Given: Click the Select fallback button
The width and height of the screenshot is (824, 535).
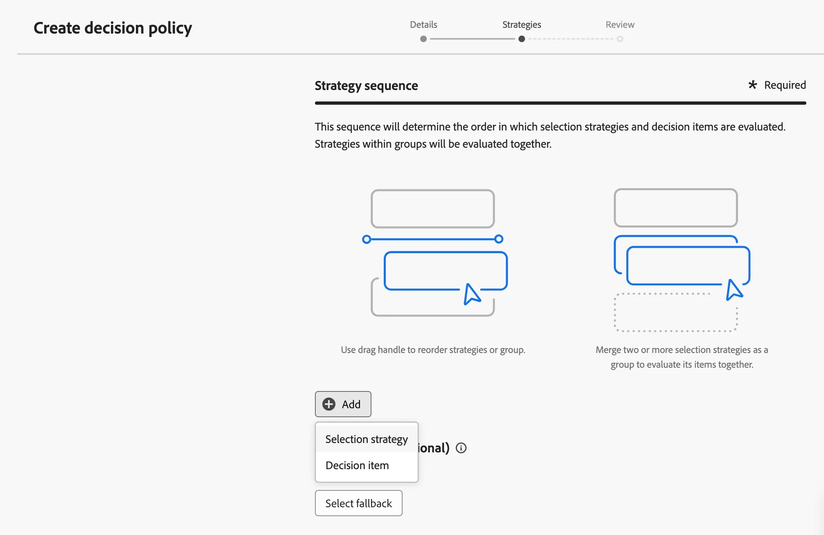Looking at the screenshot, I should pos(358,503).
